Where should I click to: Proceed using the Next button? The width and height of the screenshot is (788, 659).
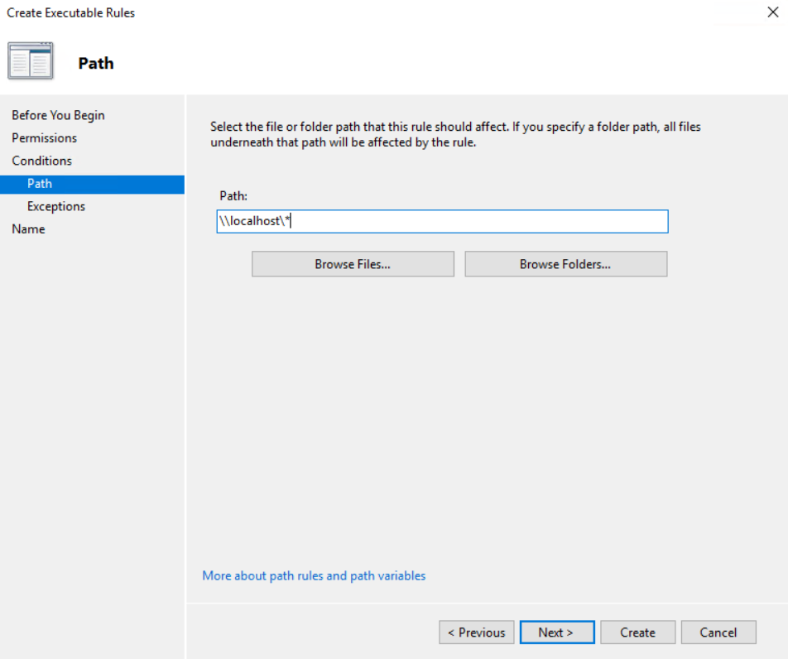coord(556,633)
